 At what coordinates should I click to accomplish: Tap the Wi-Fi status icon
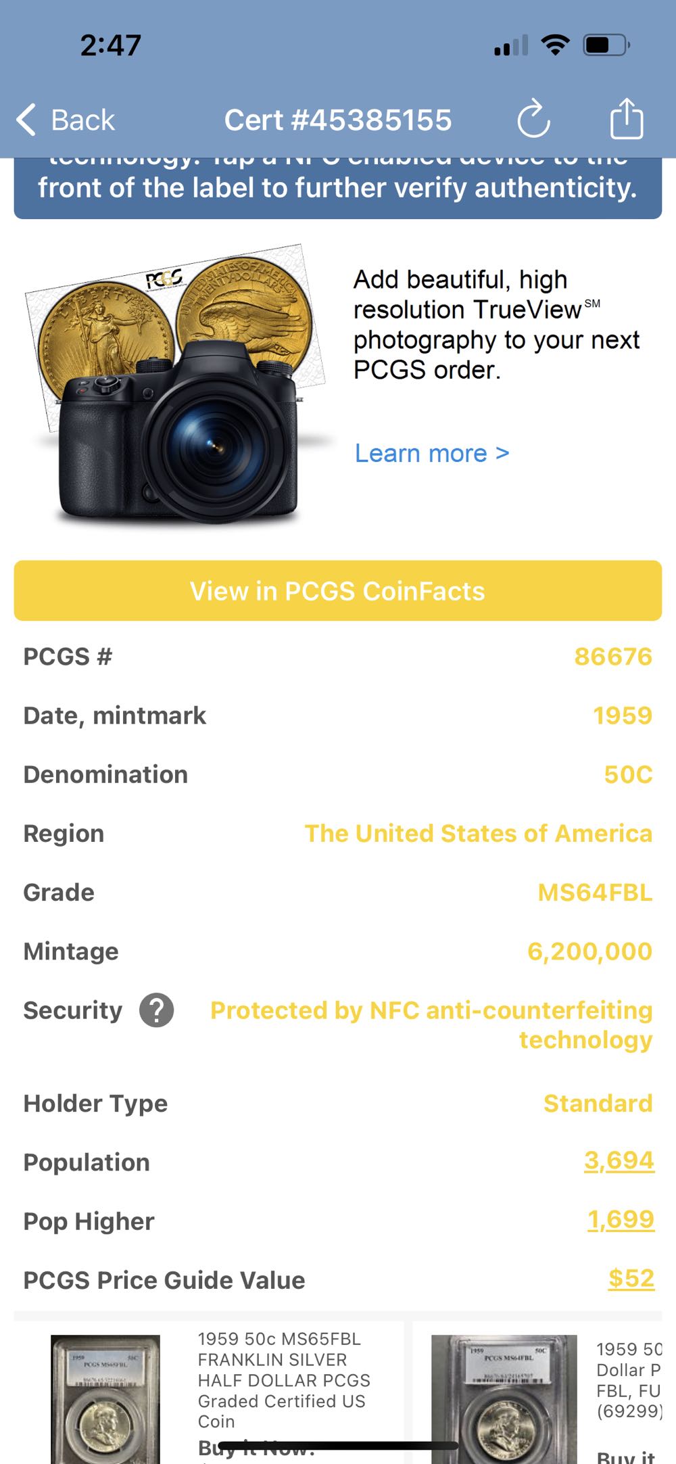(x=555, y=45)
